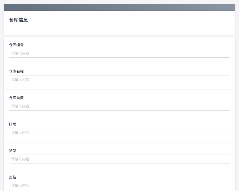This screenshot has width=239, height=191.
Task: Click 请输入内容 placeholder under 排号
Action: coord(20,133)
